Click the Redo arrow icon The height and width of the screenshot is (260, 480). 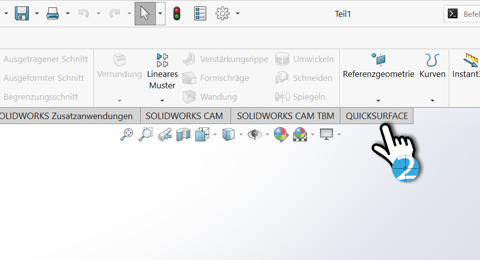tap(114, 13)
